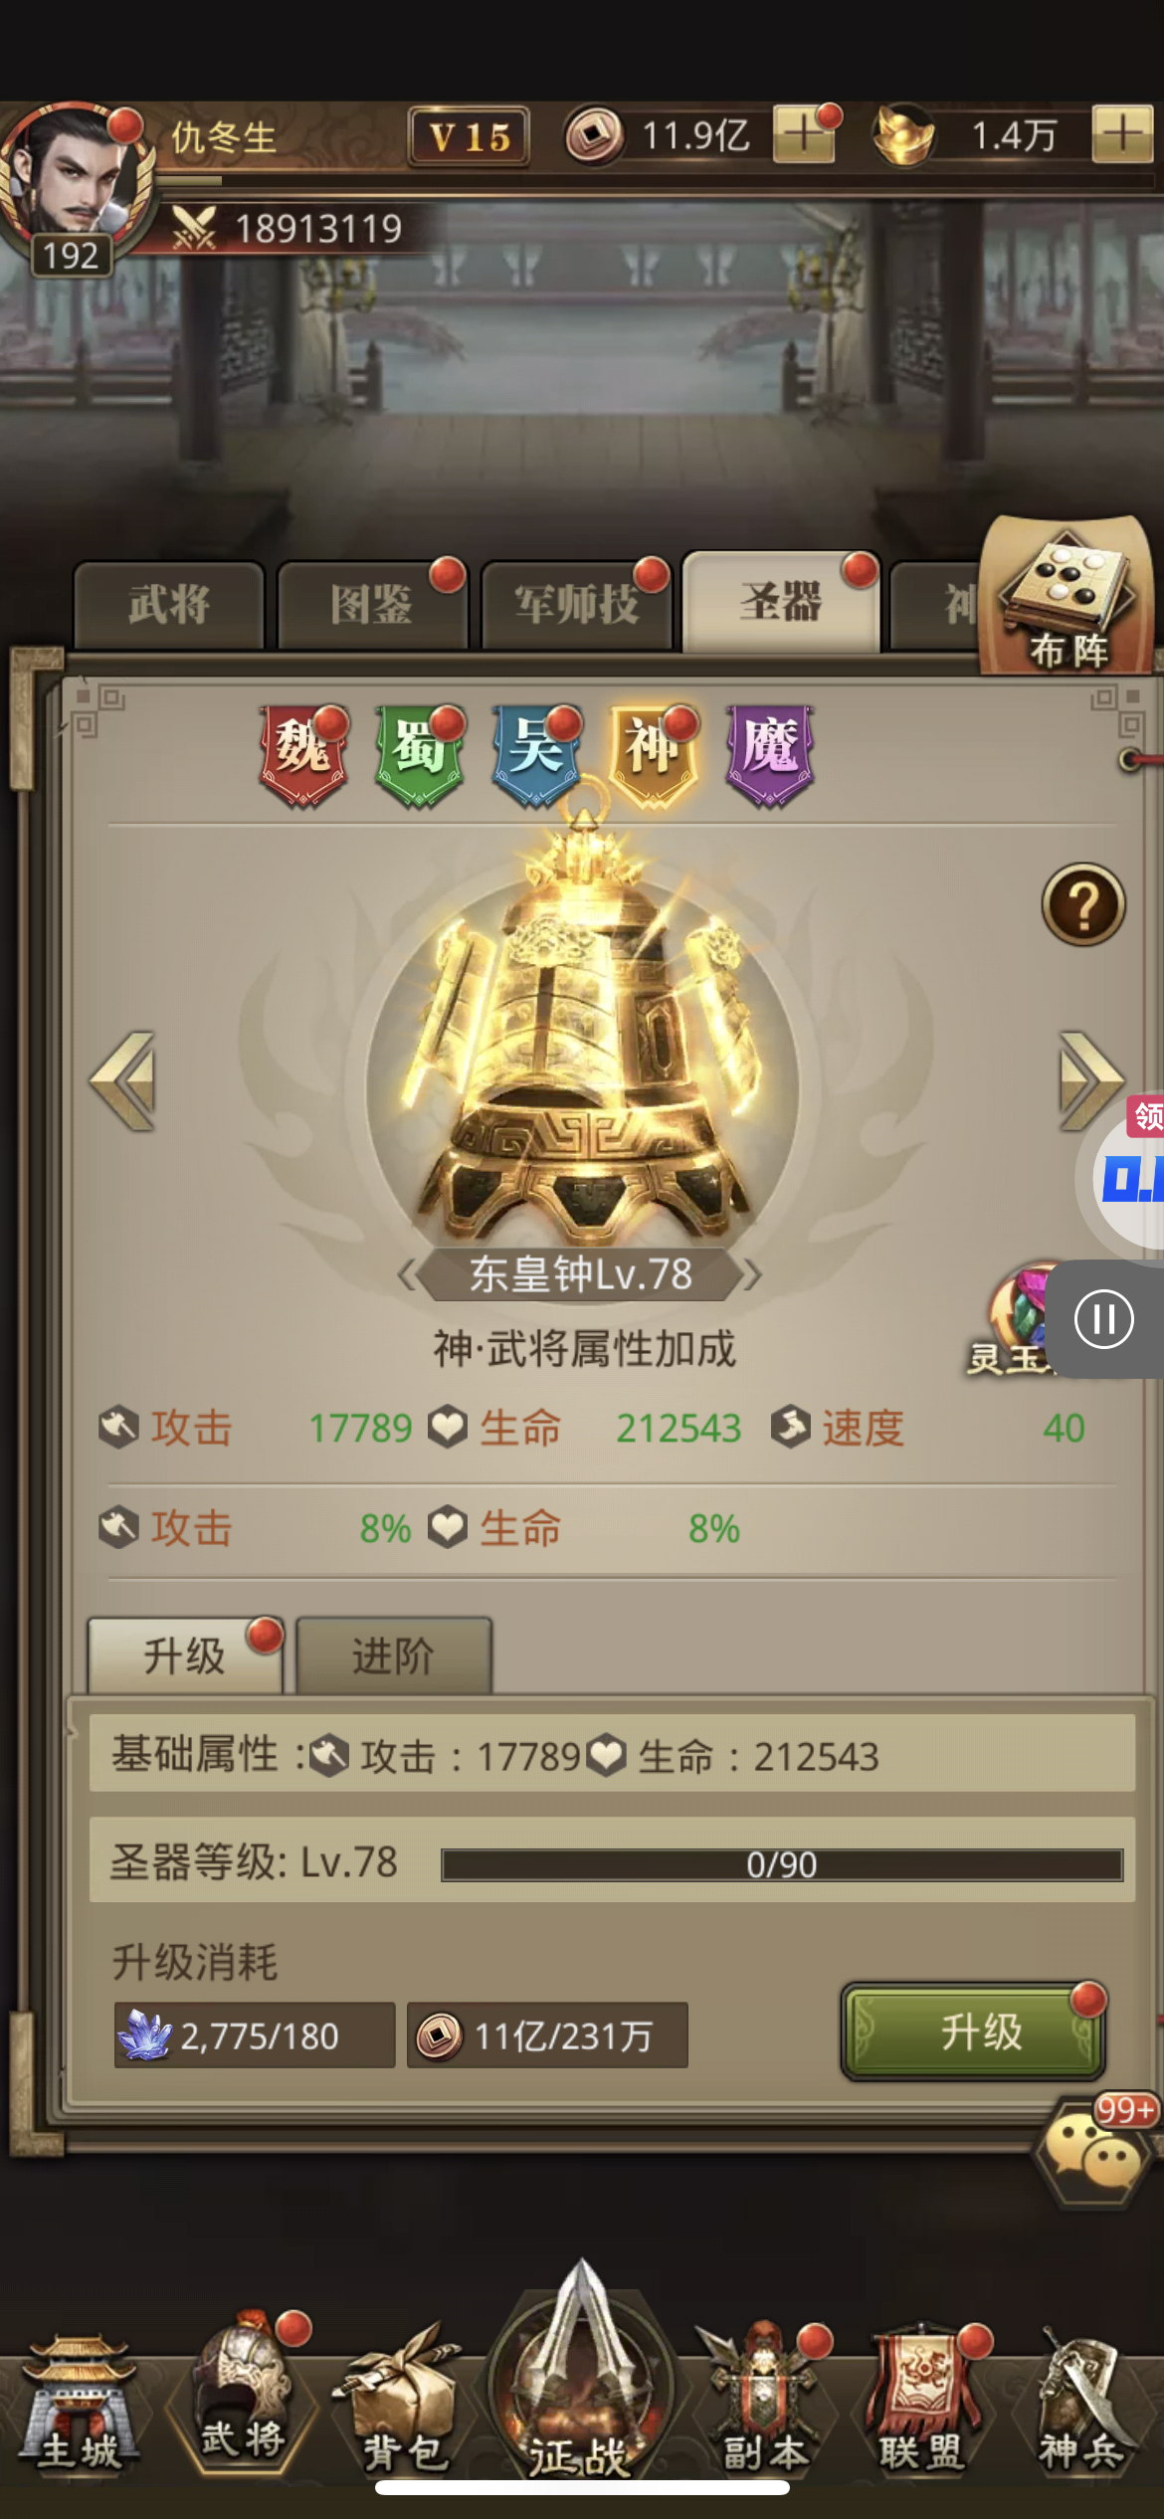Add more copper coins with plus

tap(804, 133)
